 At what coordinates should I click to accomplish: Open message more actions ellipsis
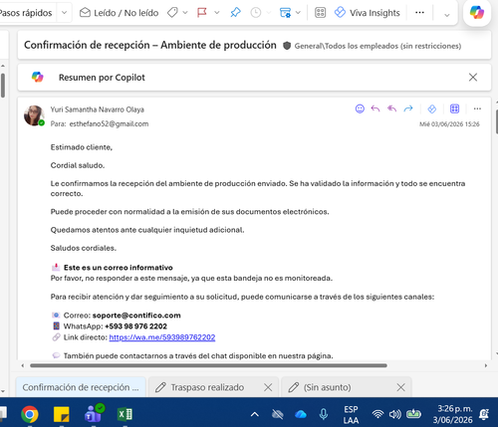coord(477,108)
